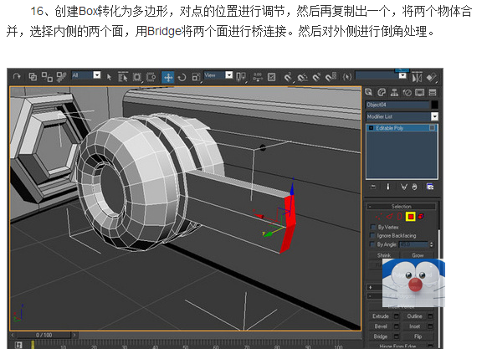Screen dimensions: 487x349
Task: Click the Bridge button
Action: [381, 336]
